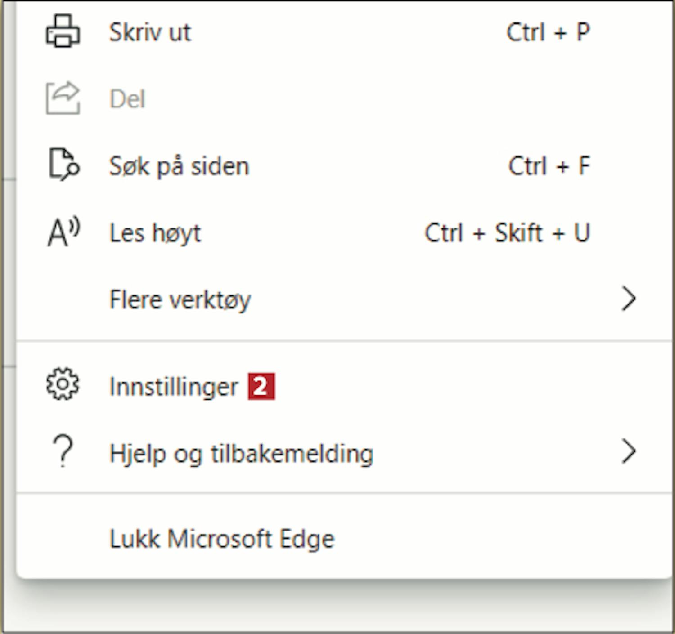Click the page search icon for Søk på siden

click(x=64, y=165)
